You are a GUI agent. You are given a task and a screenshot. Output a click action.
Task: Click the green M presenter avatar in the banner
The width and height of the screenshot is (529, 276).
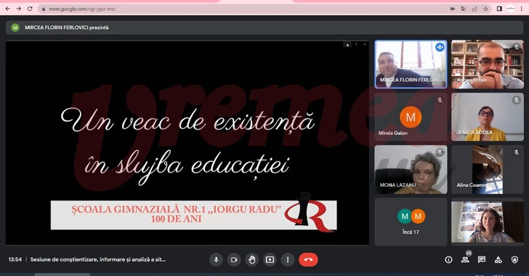(15, 28)
